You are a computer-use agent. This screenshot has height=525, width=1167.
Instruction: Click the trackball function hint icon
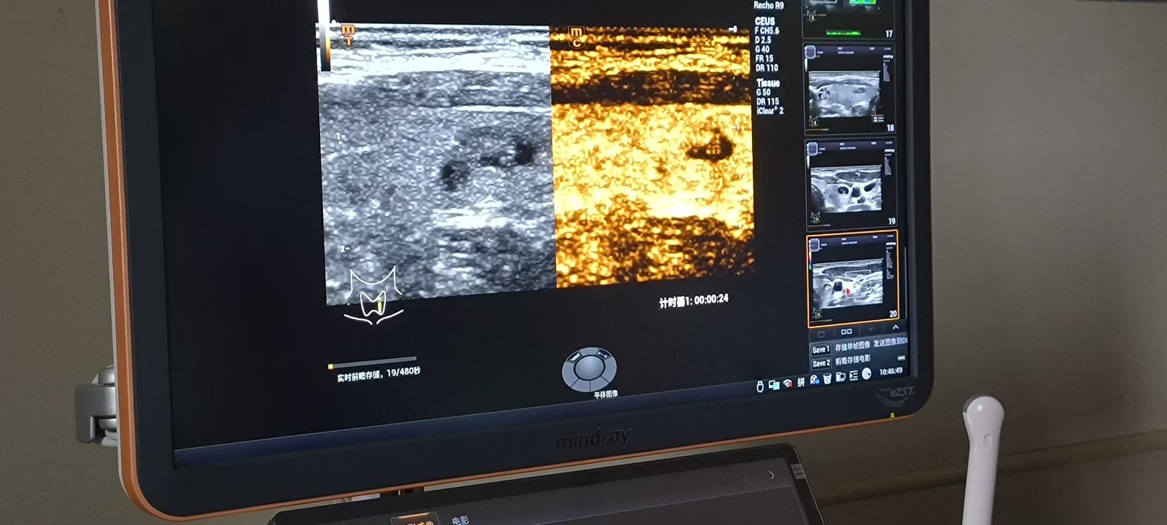point(589,368)
